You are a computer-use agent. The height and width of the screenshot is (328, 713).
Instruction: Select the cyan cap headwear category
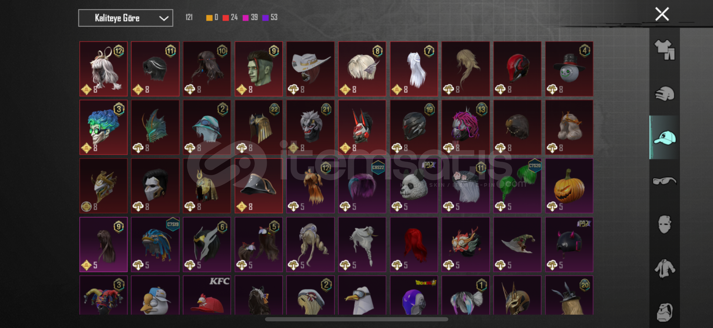(x=665, y=137)
